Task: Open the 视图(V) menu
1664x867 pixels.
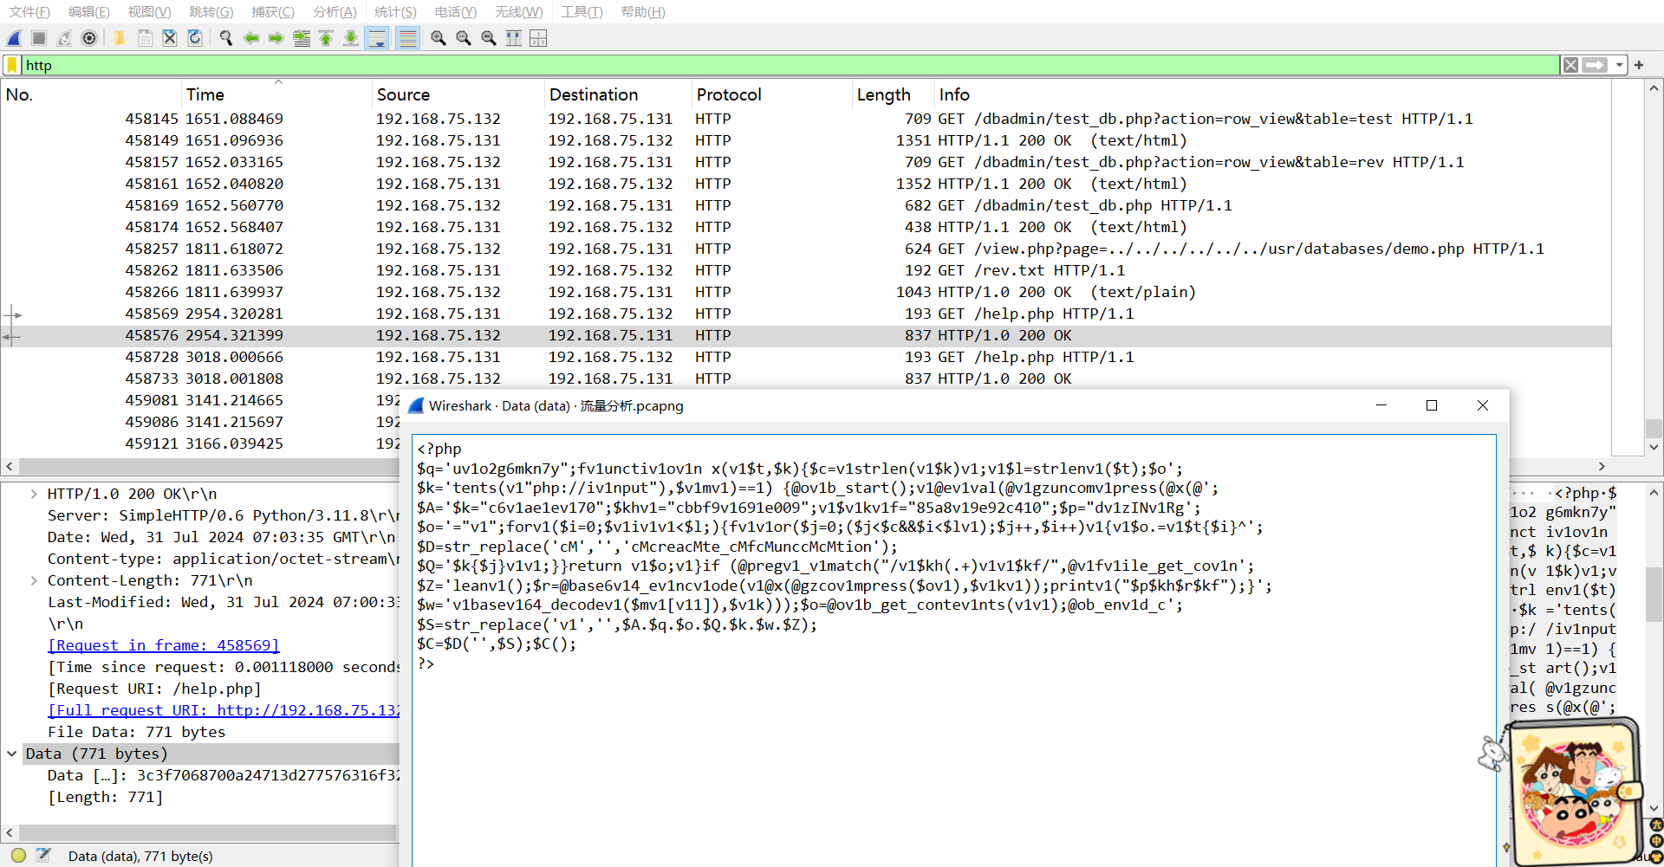Action: [149, 12]
